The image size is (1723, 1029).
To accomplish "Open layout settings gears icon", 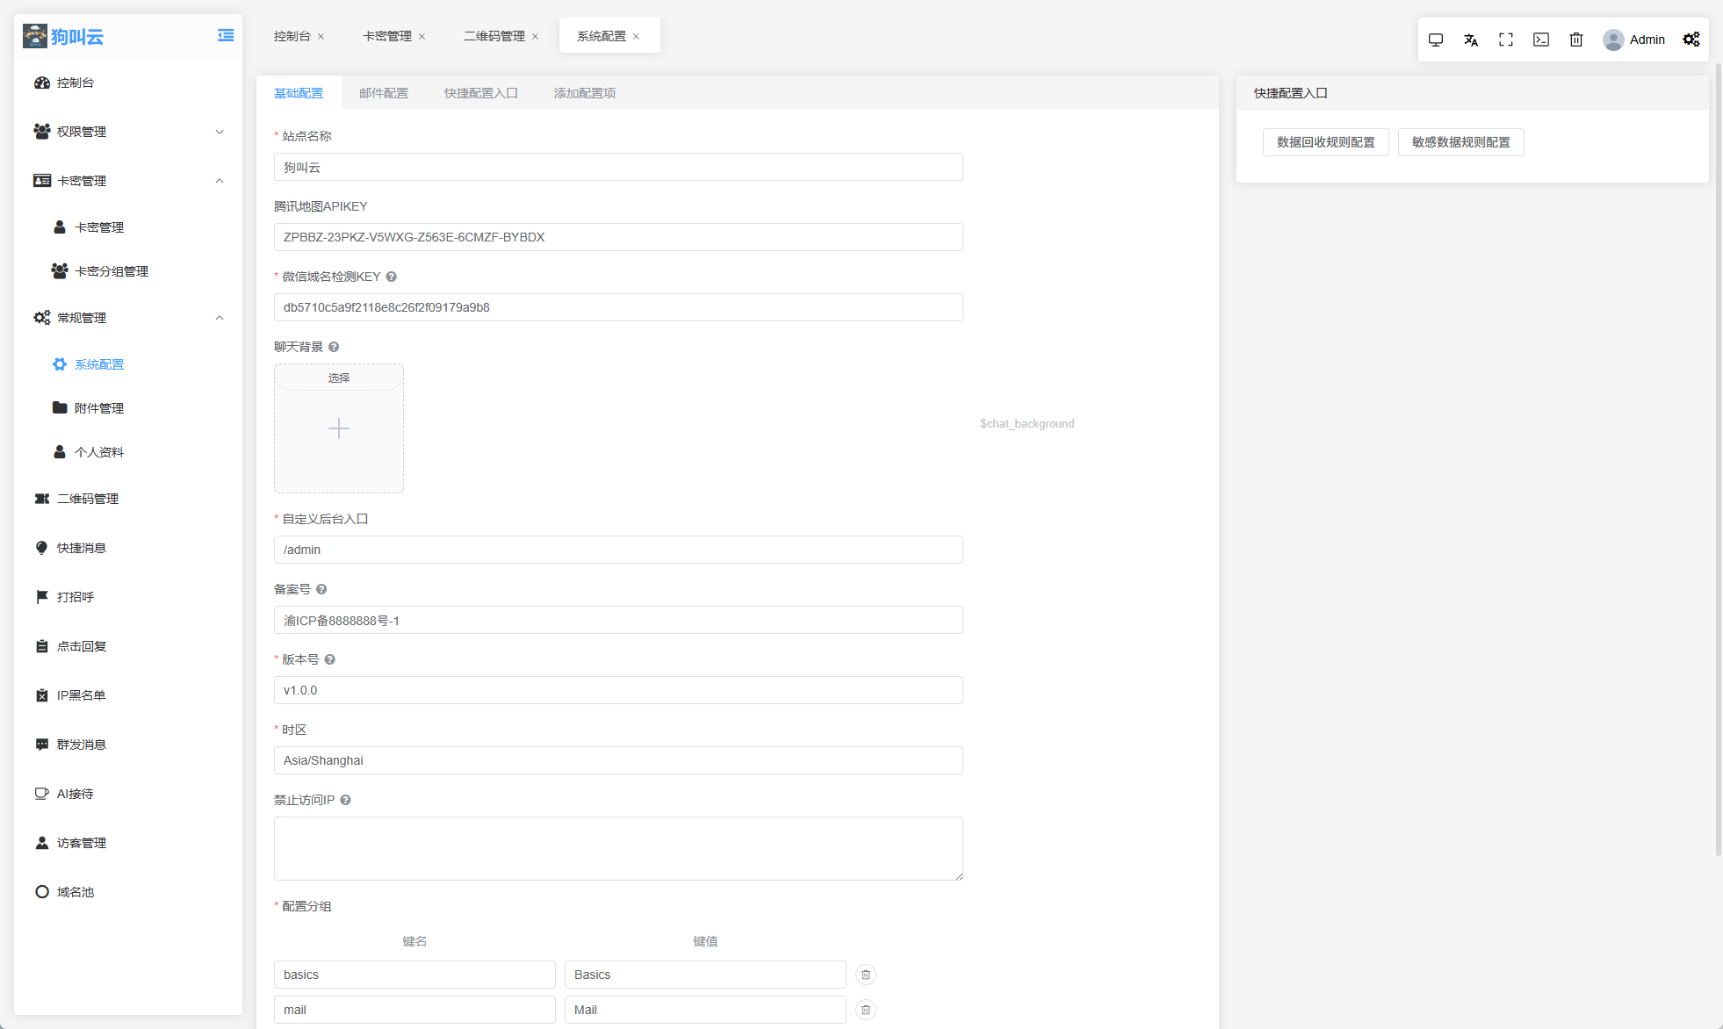I will 1691,40.
